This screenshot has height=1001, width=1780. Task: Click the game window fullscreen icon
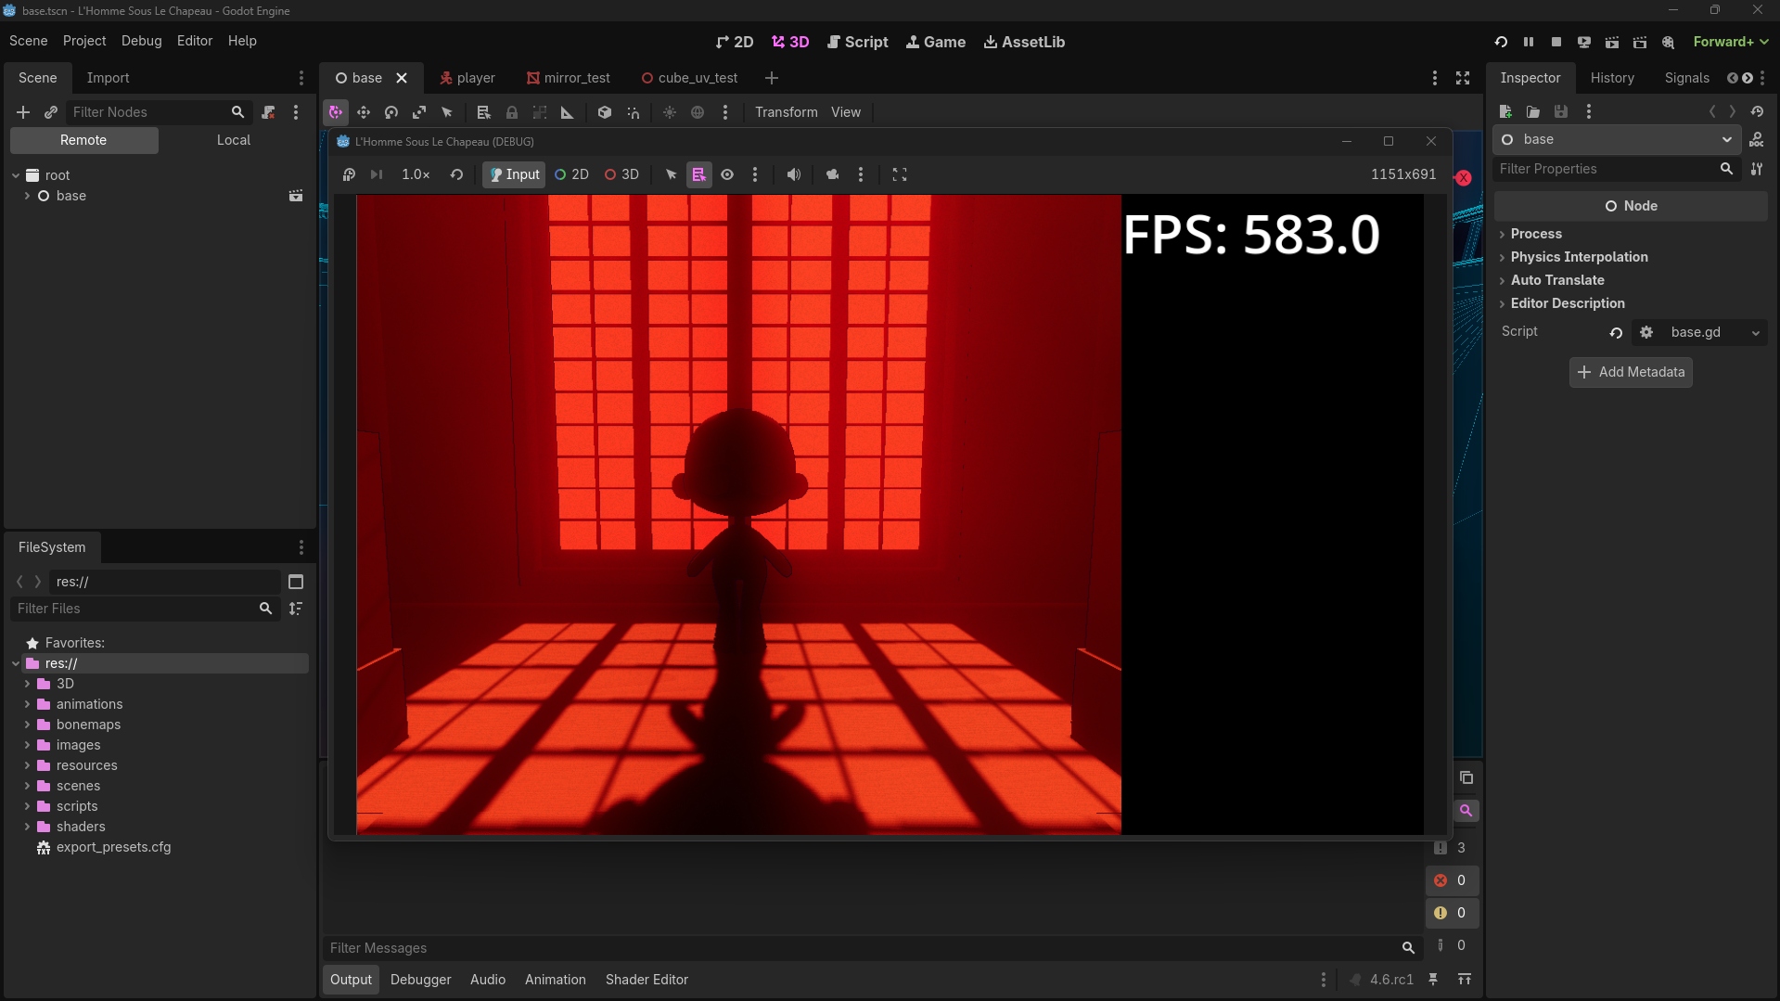point(900,174)
